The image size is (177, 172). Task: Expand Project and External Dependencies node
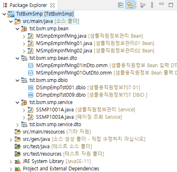(11, 169)
